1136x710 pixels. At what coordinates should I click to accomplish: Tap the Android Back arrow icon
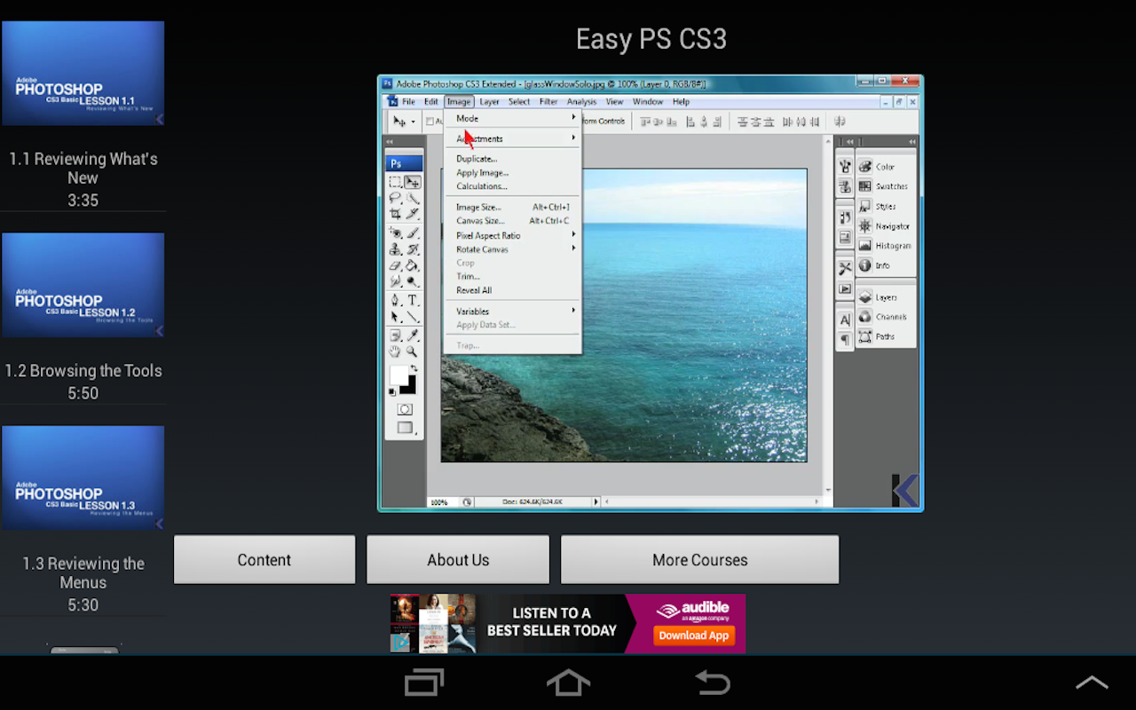pyautogui.click(x=712, y=682)
